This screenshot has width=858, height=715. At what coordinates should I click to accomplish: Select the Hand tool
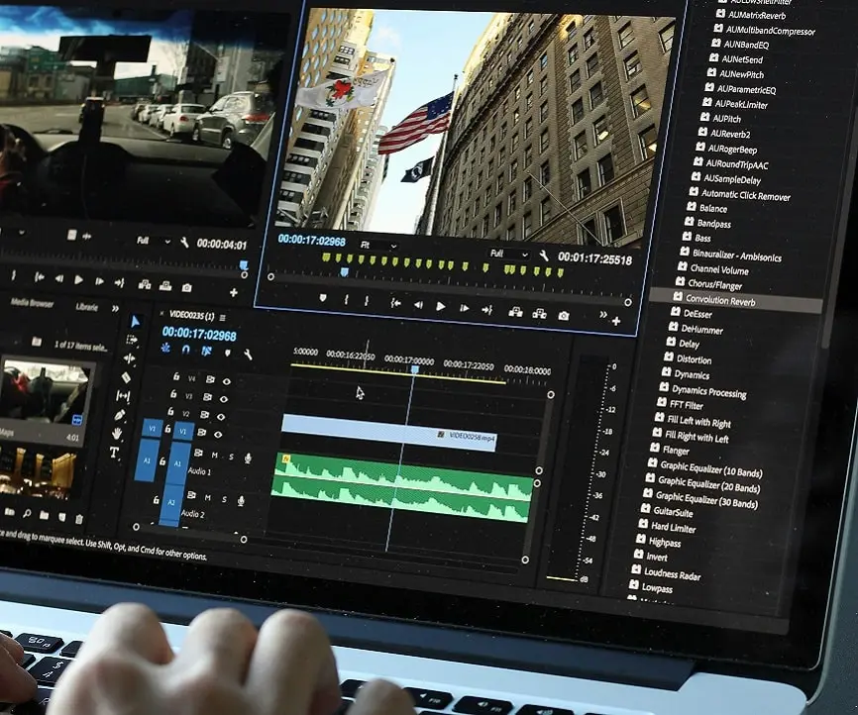click(116, 434)
